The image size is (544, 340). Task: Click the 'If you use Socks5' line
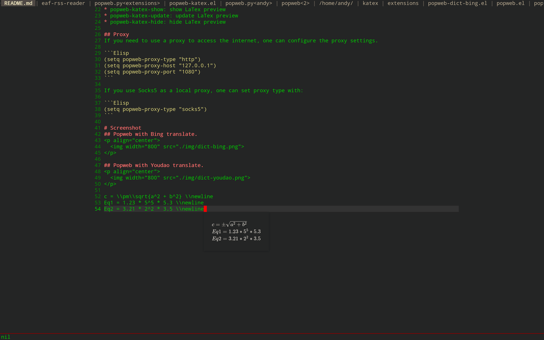pos(204,91)
